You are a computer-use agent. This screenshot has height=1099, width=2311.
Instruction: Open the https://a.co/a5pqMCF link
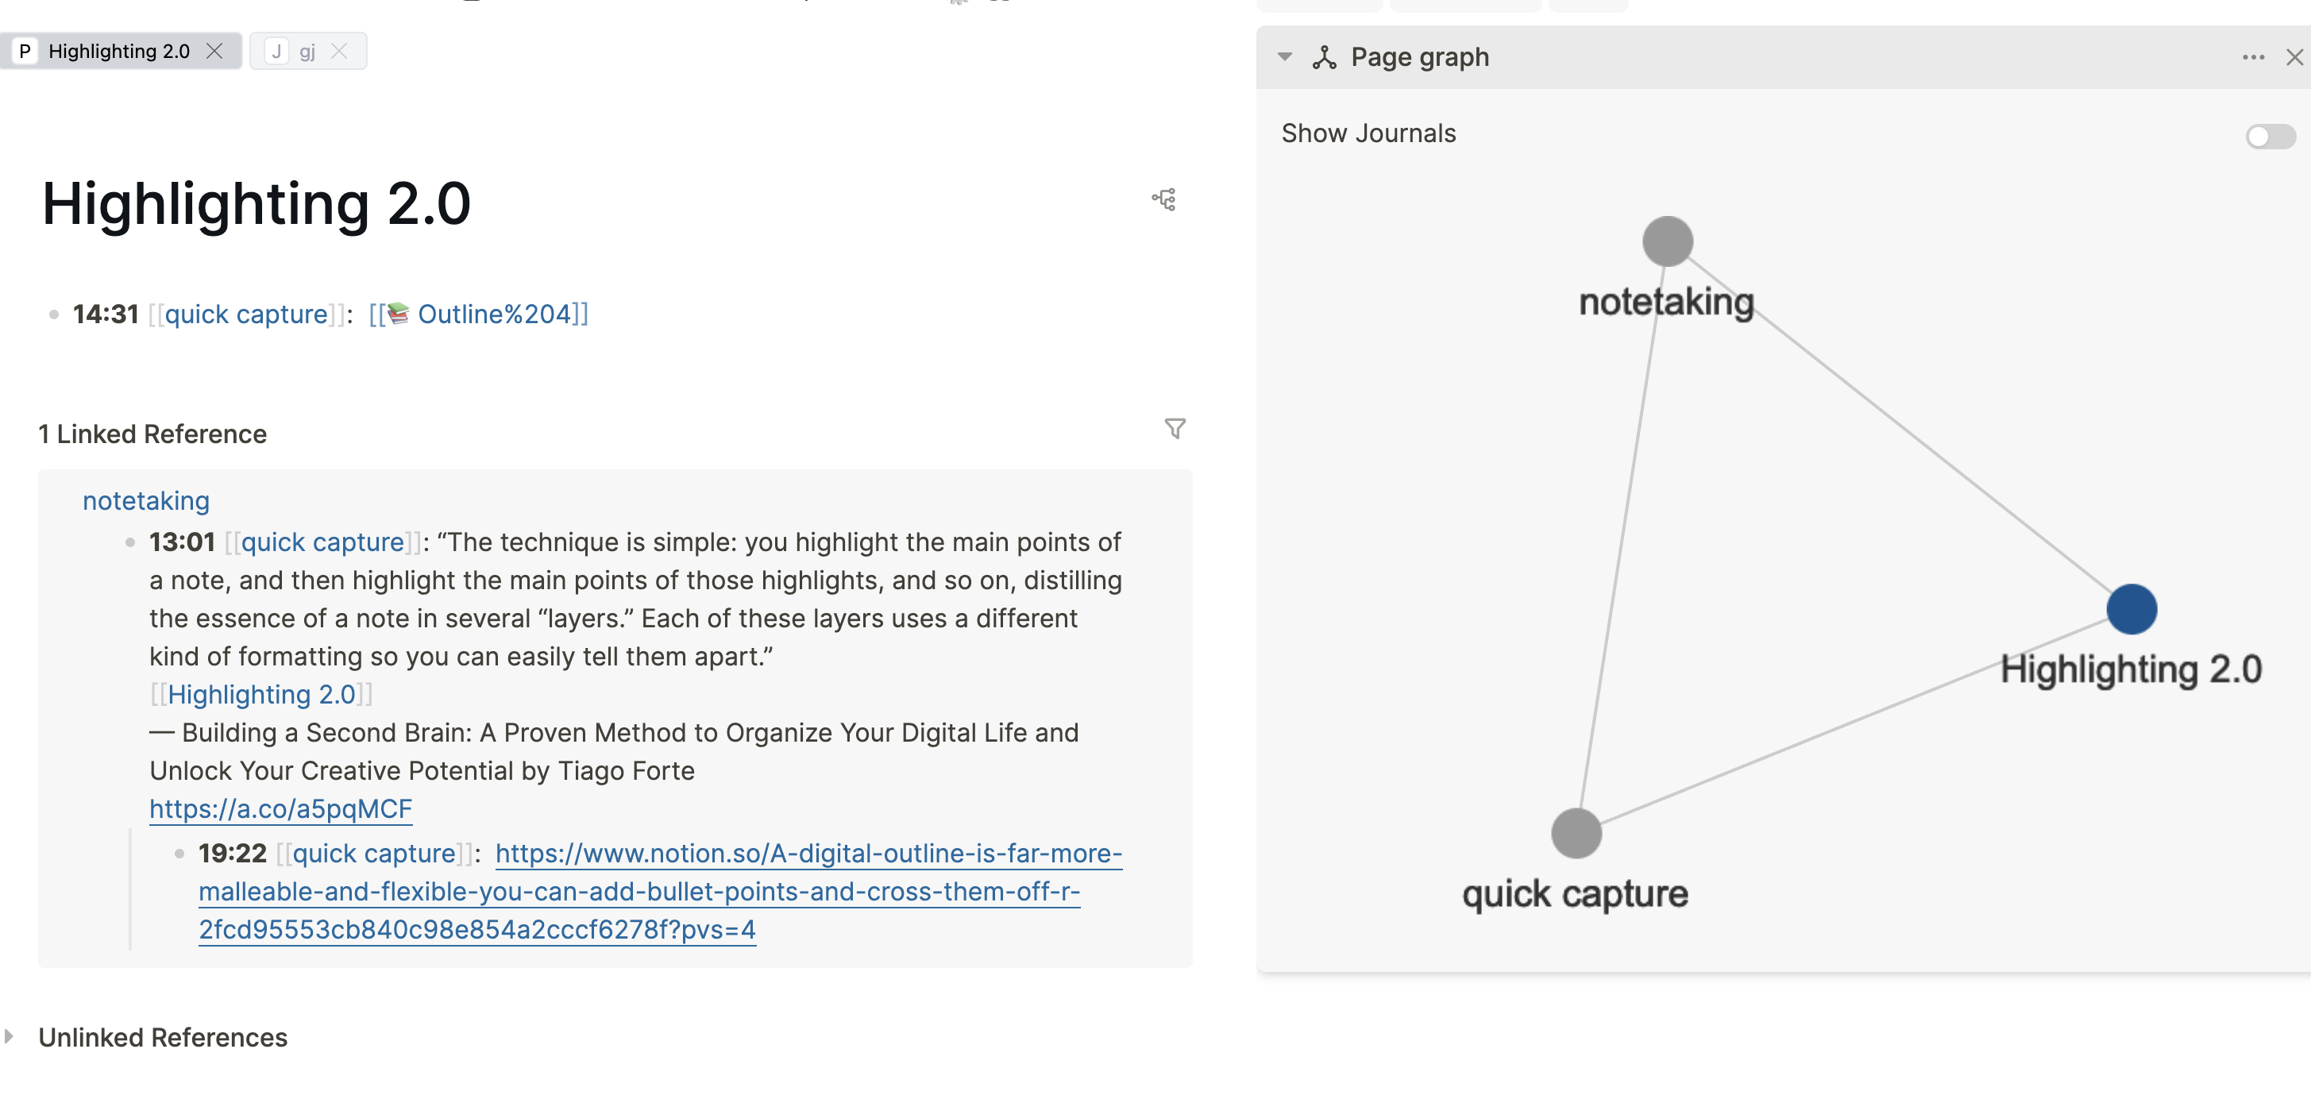[281, 808]
